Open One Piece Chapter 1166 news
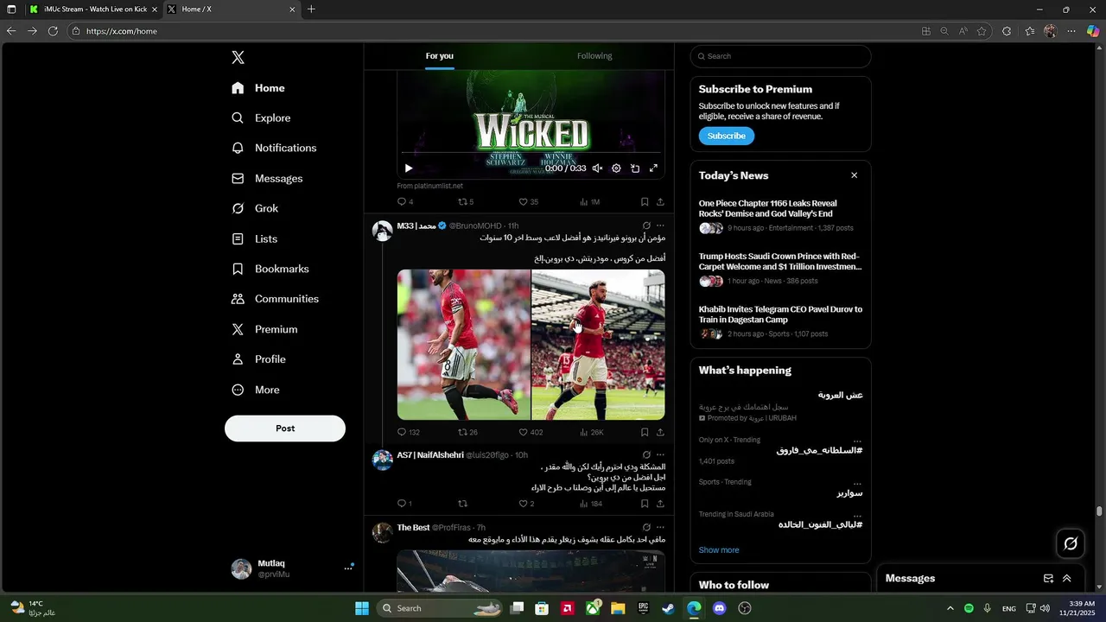This screenshot has width=1106, height=622. tap(780, 216)
